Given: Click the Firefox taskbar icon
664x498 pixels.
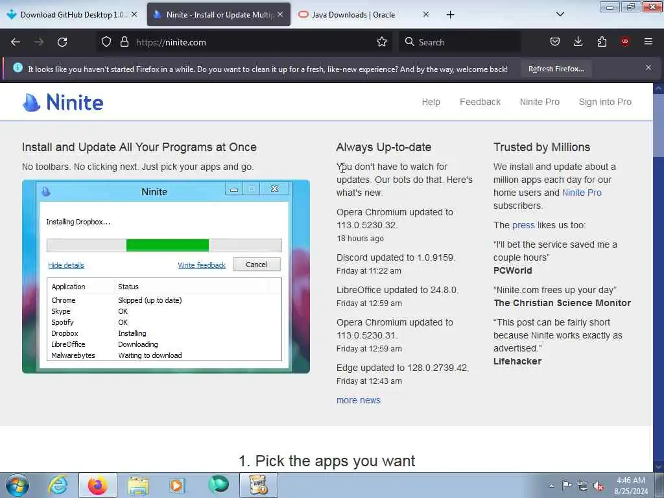Looking at the screenshot, I should (97, 485).
